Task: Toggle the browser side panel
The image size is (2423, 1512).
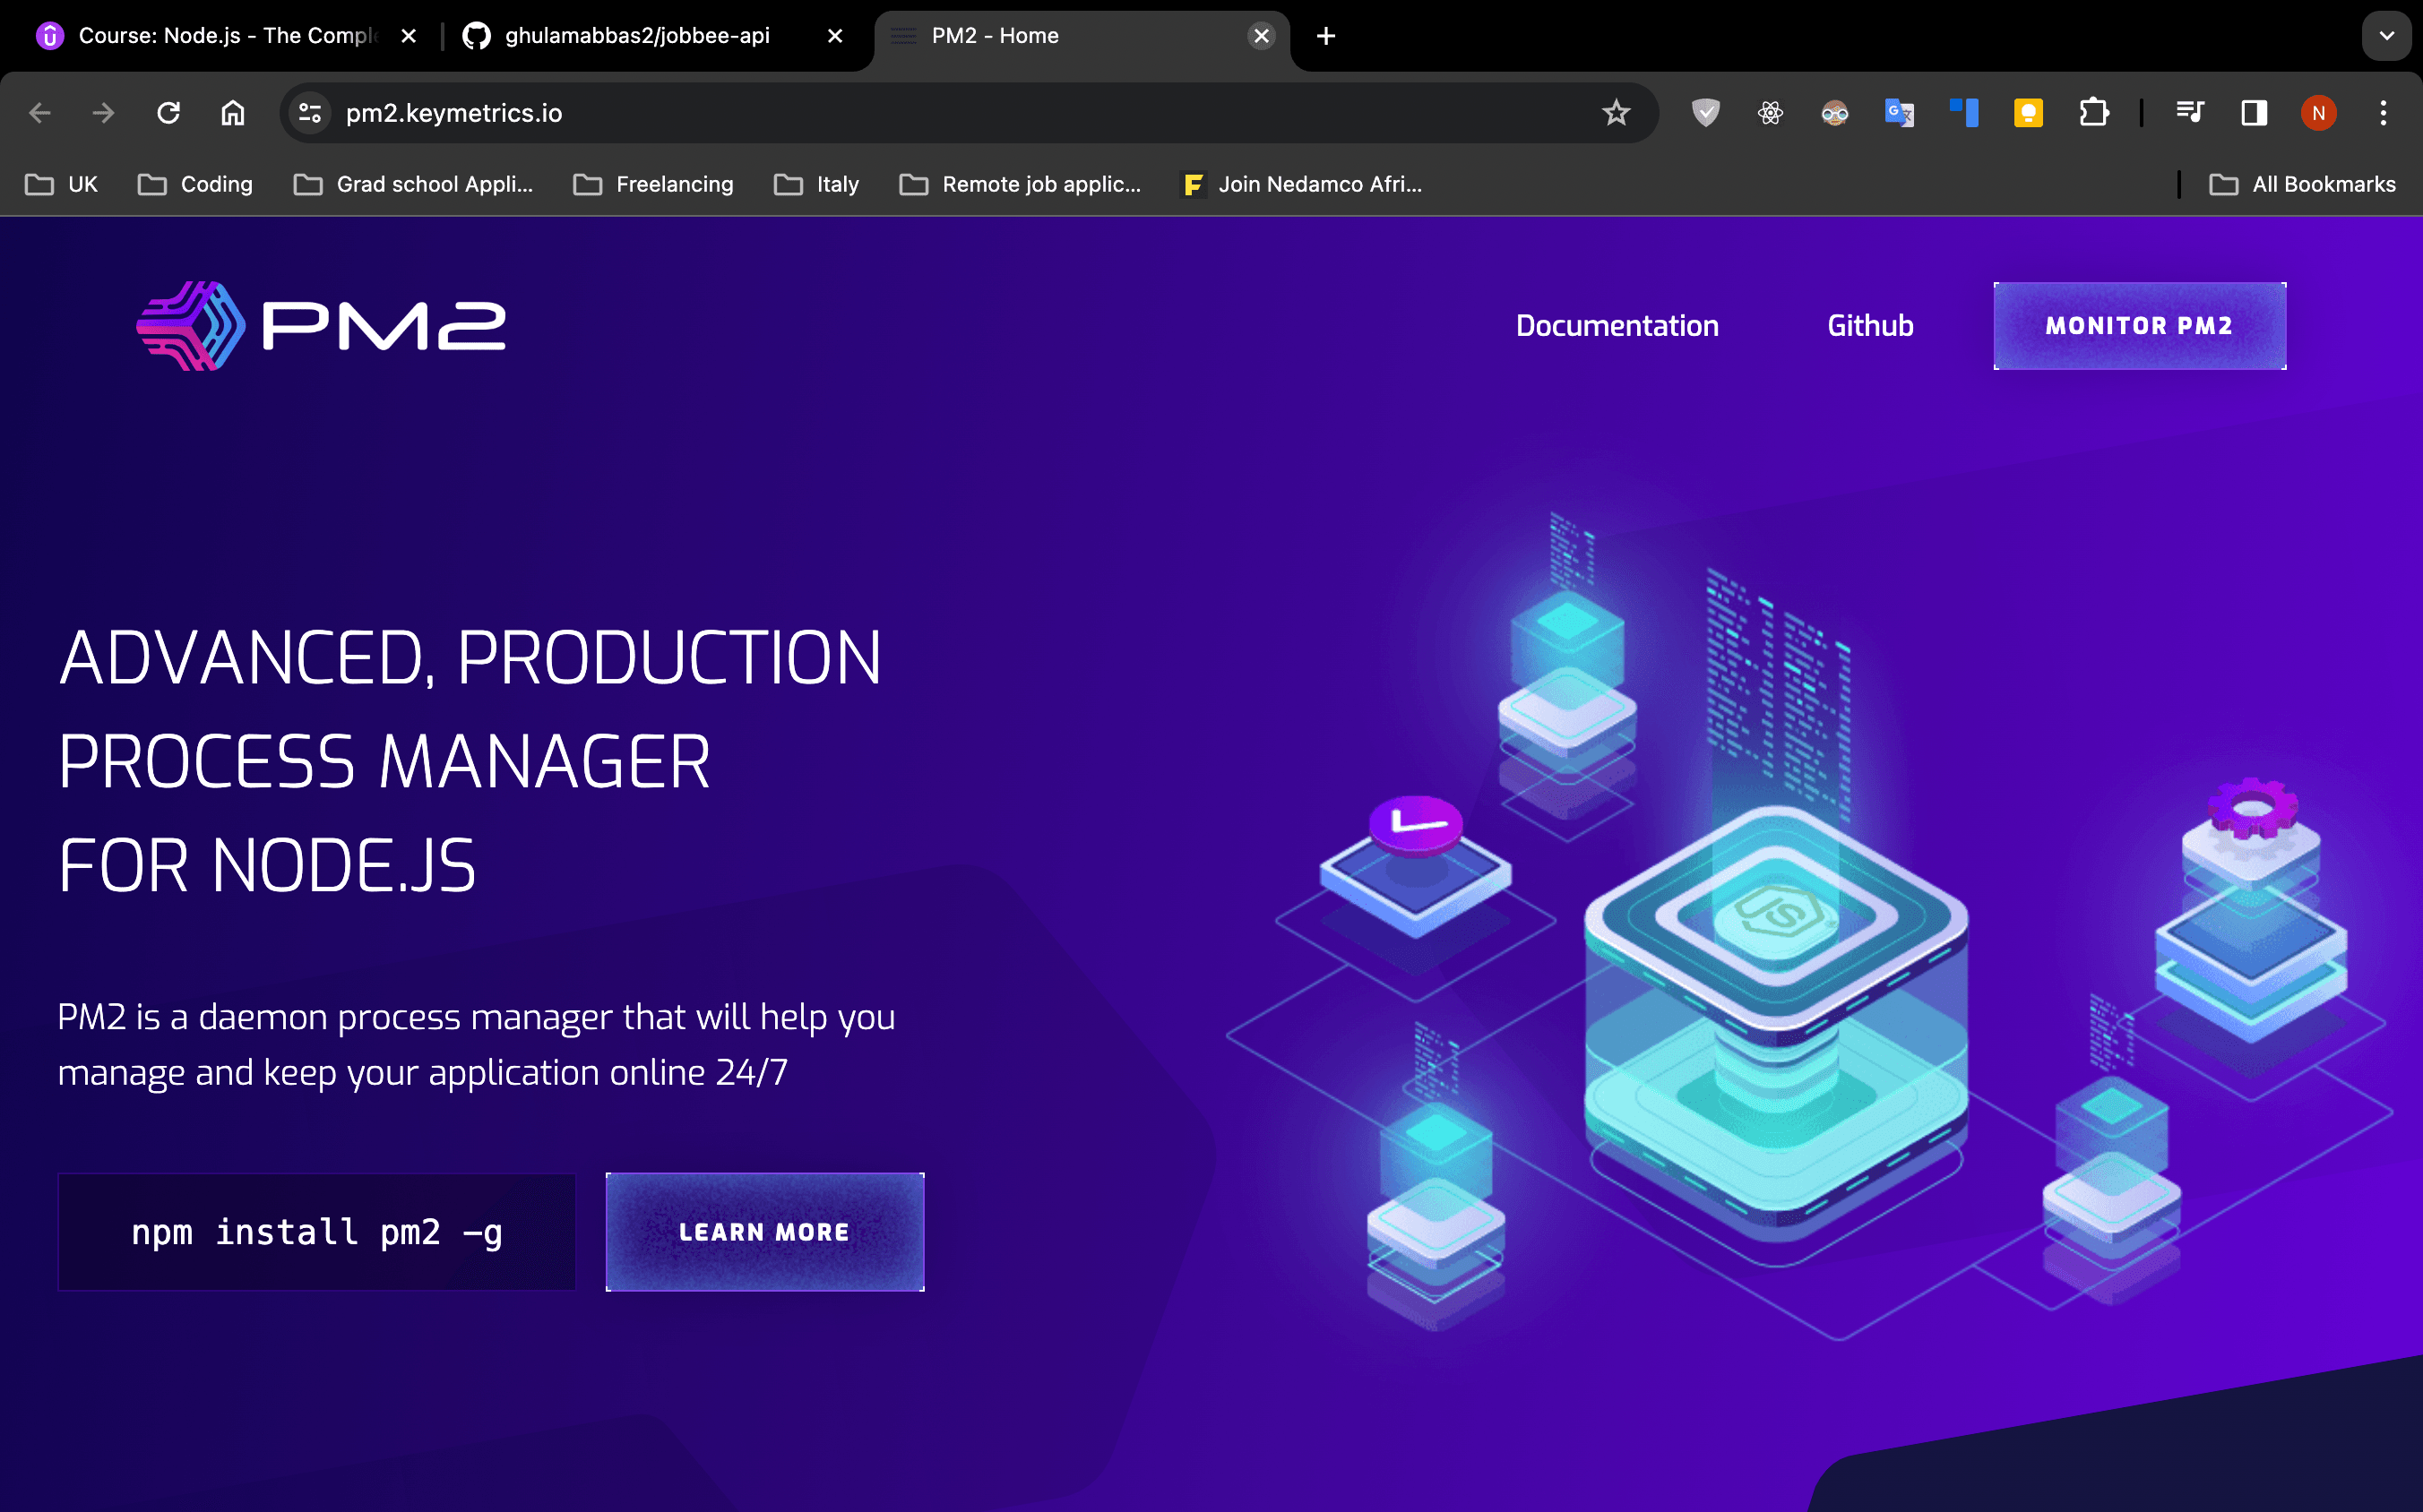Action: click(2254, 113)
